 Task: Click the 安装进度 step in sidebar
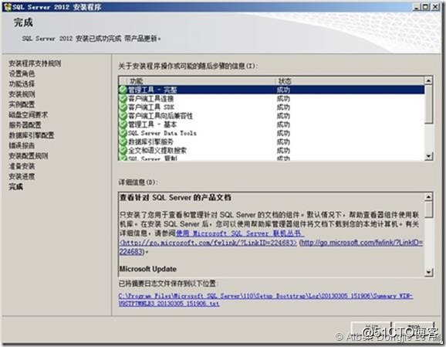click(22, 176)
